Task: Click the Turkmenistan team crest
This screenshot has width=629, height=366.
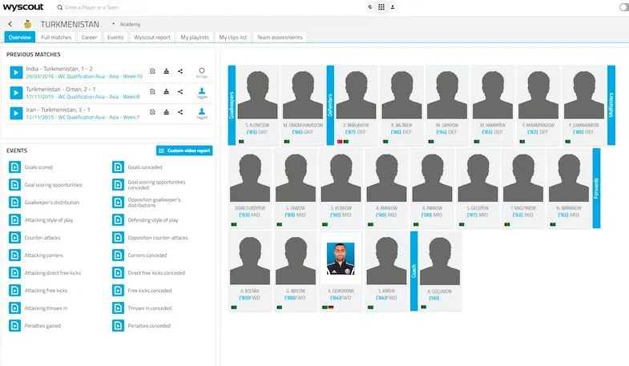Action: pos(27,24)
